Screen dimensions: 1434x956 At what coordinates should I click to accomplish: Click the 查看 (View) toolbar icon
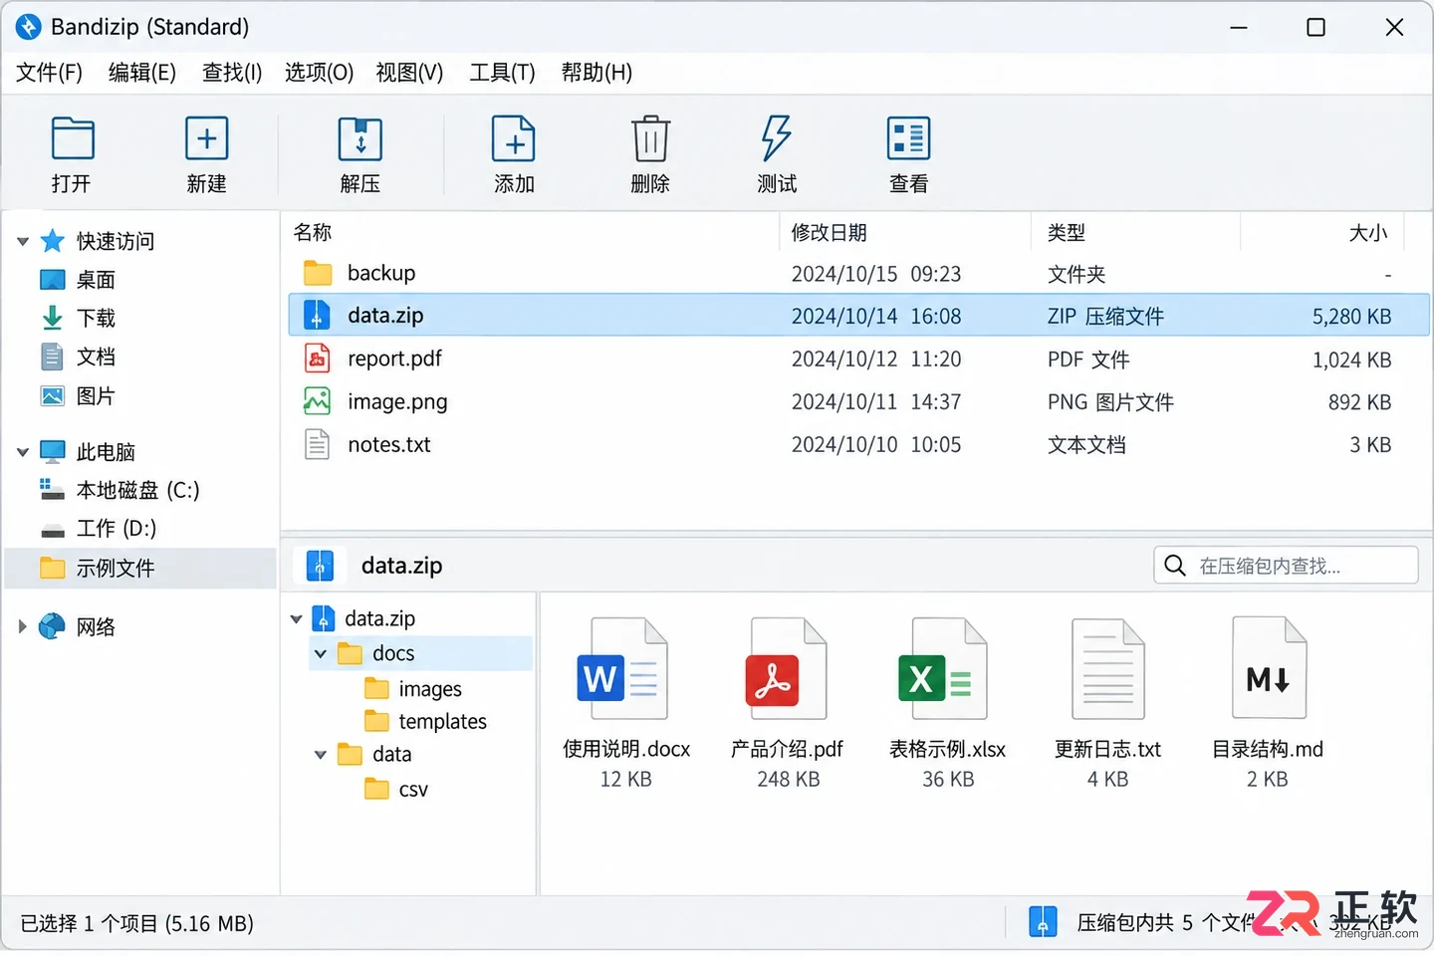(908, 138)
